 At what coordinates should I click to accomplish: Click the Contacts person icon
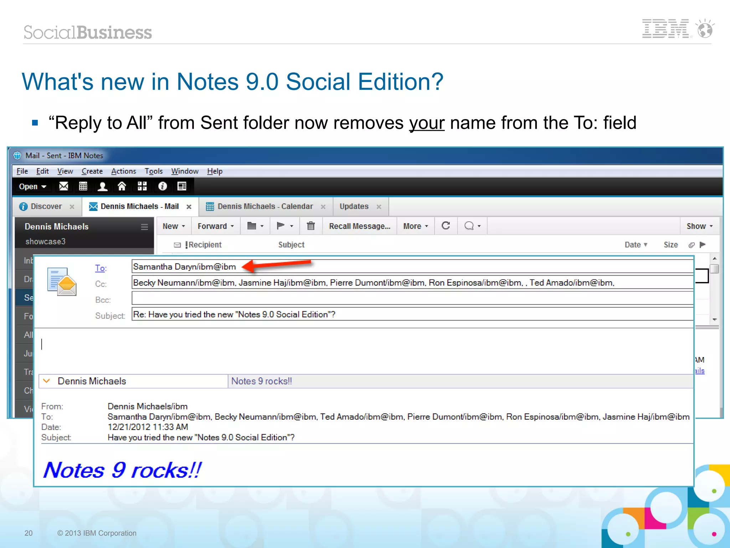103,186
